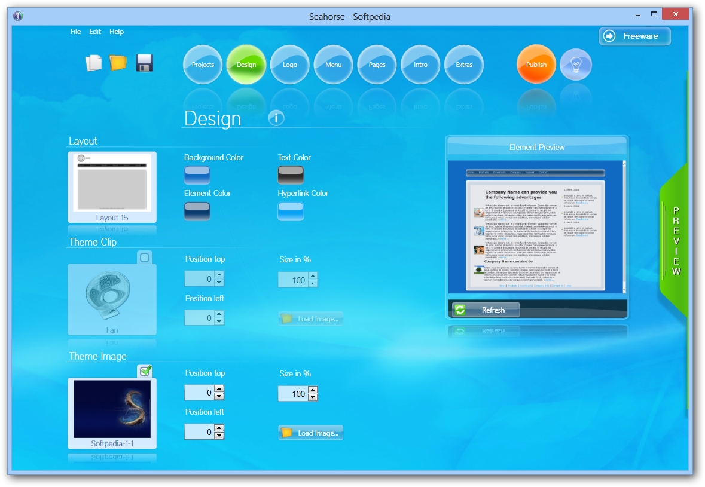Click the Element Preview website thumbnail
705x487 pixels.
(535, 227)
